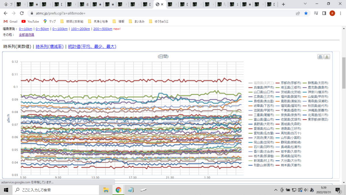This screenshot has width=346, height=195.
Task: Open Chrome from the taskbar
Action: pos(118,190)
